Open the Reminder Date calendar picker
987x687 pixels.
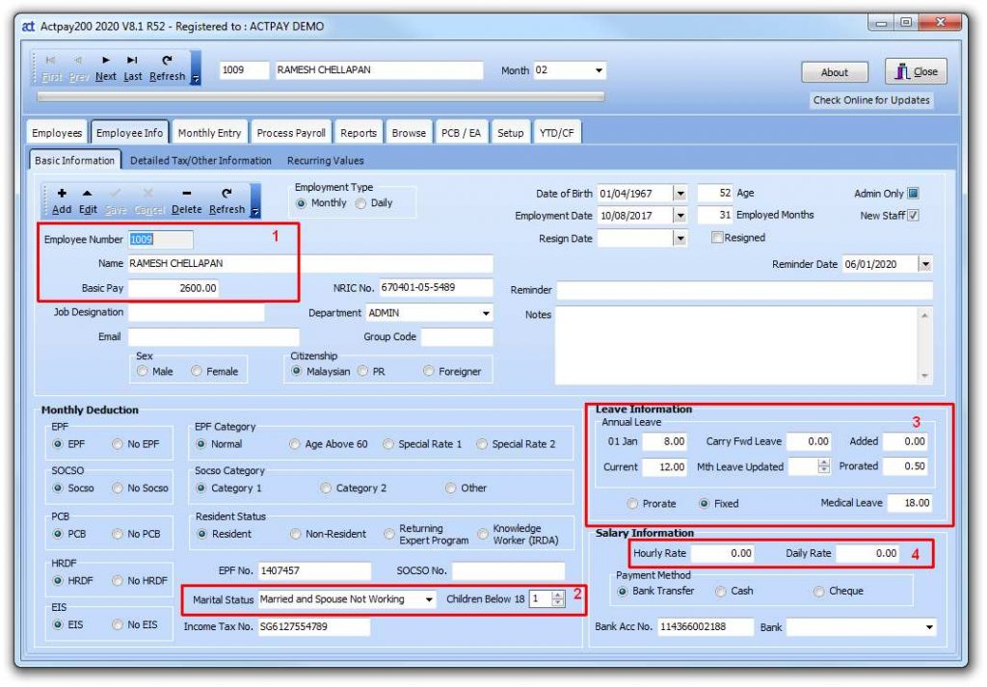(x=925, y=264)
